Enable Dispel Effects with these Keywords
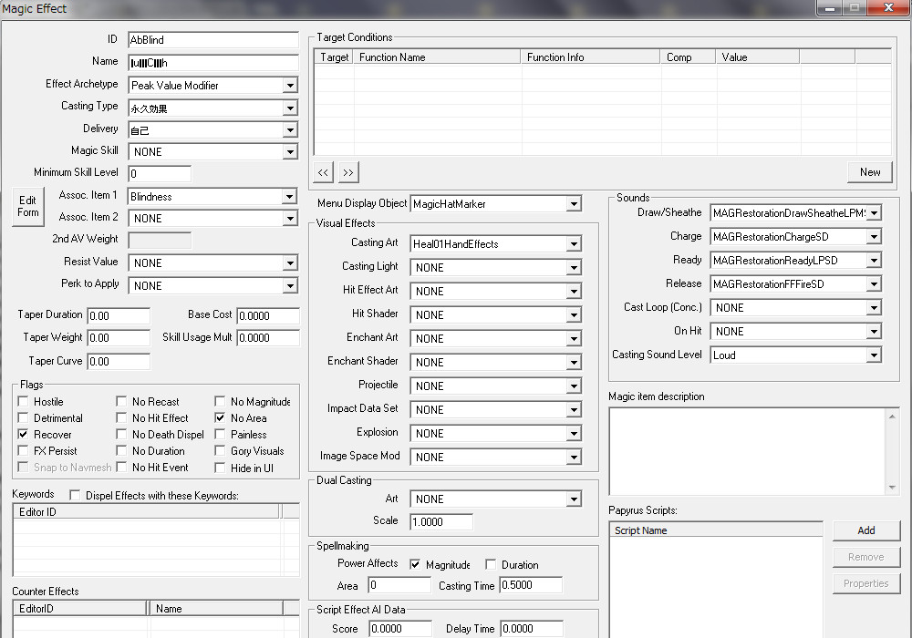Viewport: 912px width, 638px height. (x=75, y=495)
